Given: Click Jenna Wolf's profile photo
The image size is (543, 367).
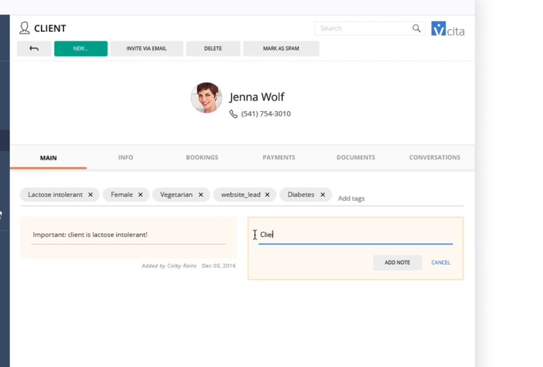Looking at the screenshot, I should [206, 98].
